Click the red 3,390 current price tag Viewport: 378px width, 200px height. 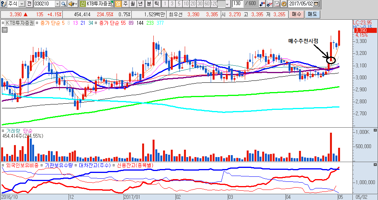[365, 30]
